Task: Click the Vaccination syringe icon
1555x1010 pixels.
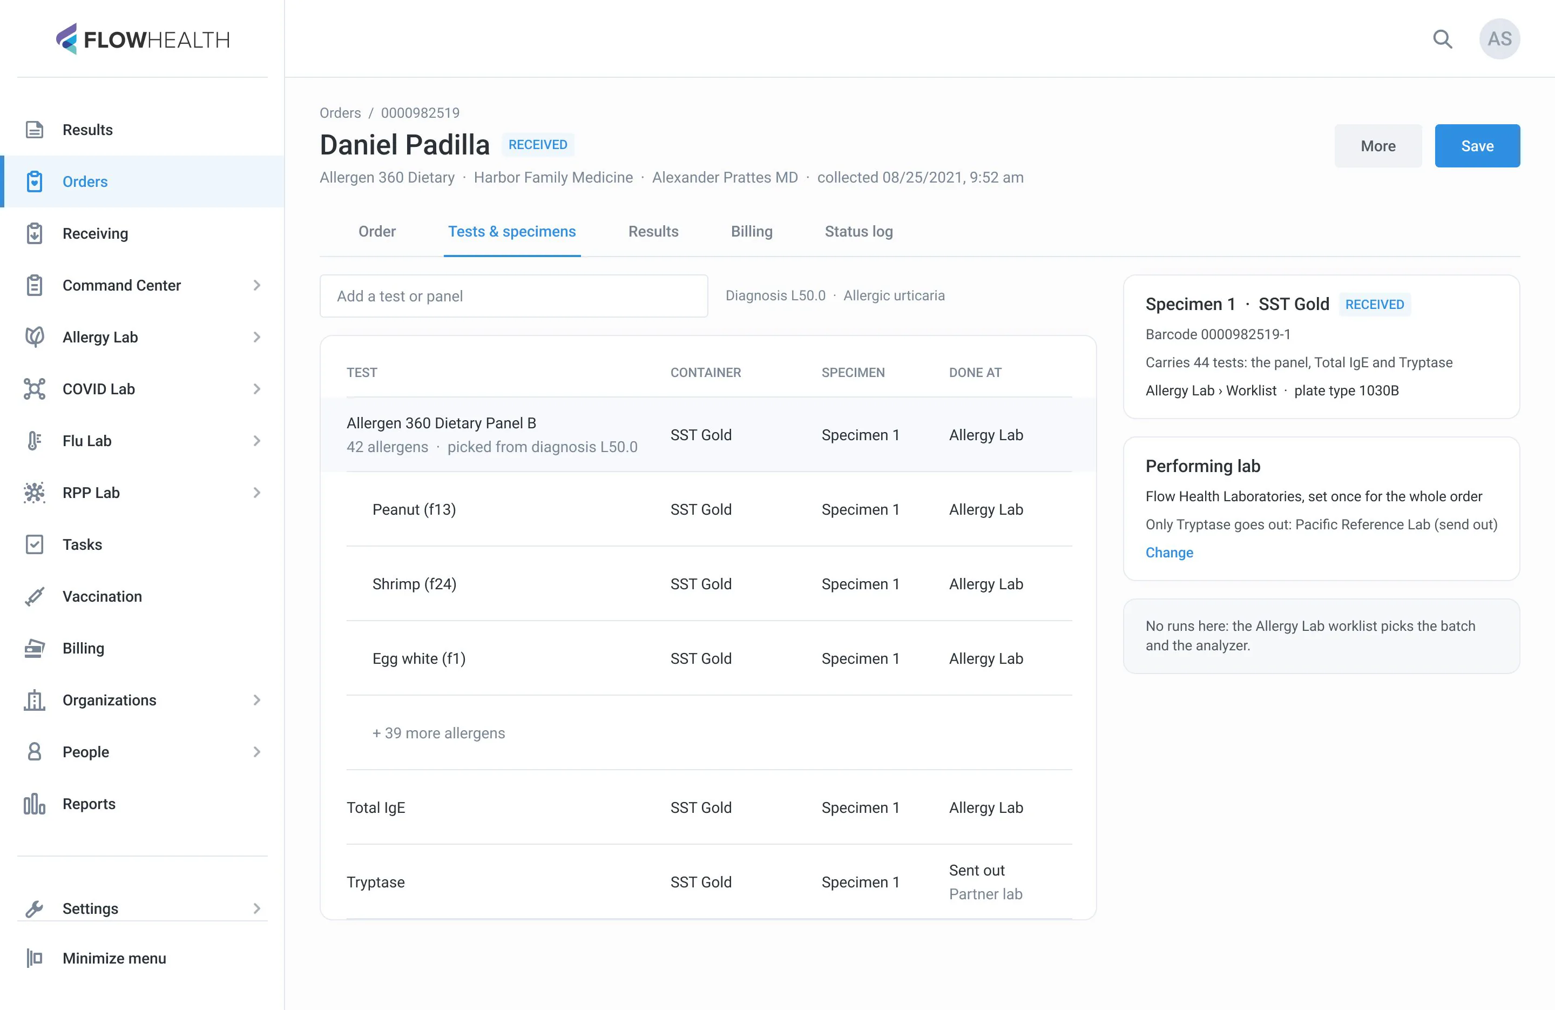Action: (35, 596)
